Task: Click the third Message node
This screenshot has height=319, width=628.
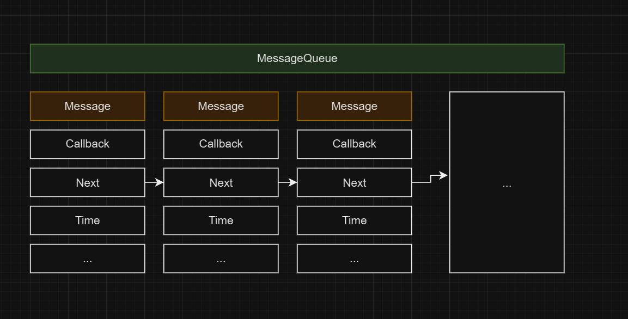Action: [354, 106]
